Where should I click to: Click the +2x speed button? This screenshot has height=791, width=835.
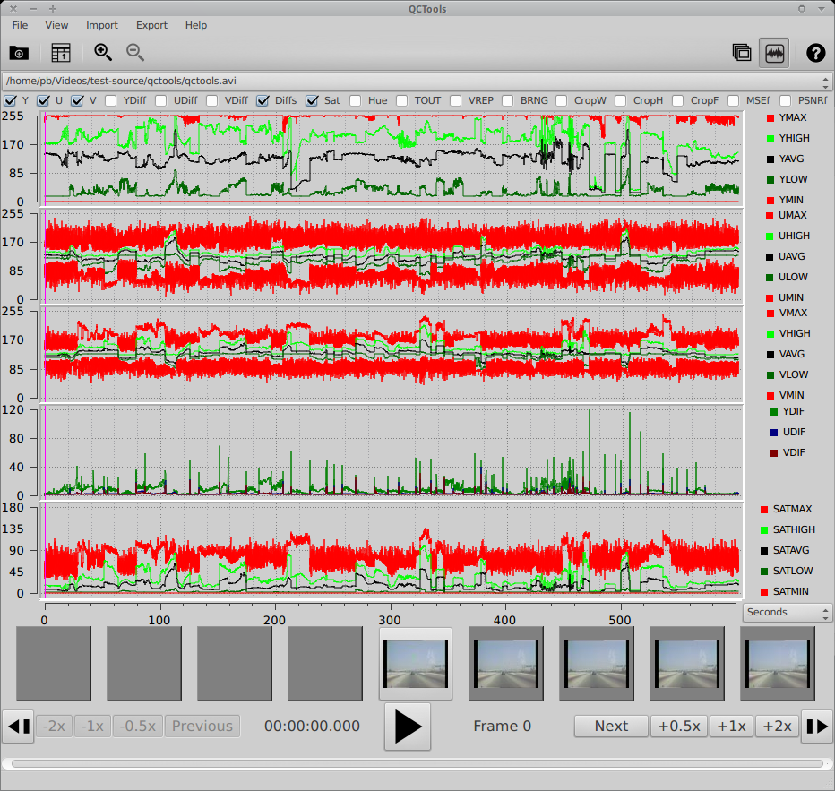point(775,727)
